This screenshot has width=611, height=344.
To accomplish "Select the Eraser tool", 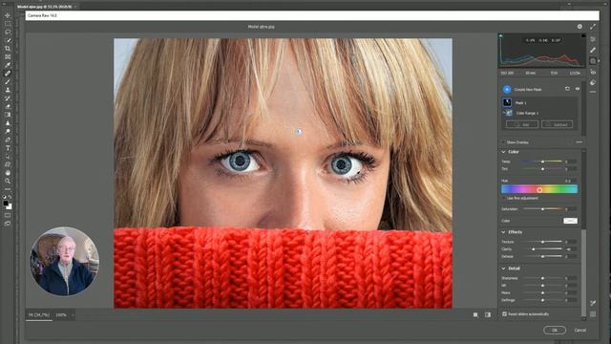I will 8,106.
